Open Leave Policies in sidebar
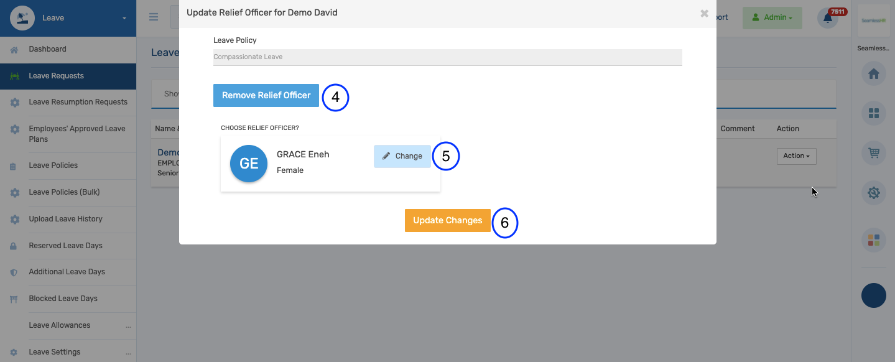The width and height of the screenshot is (895, 362). [53, 165]
